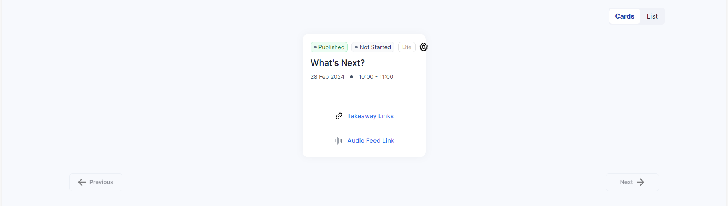
Task: Click the 10:00 - 11:00 time range
Action: (x=376, y=77)
